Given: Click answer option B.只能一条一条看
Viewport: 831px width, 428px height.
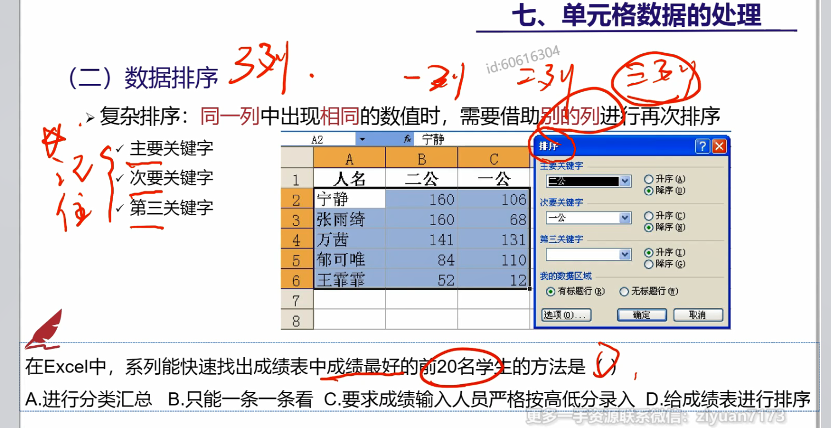Looking at the screenshot, I should point(240,399).
